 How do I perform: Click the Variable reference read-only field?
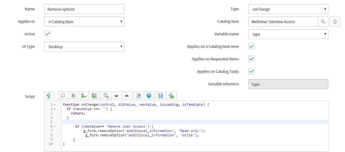click(x=288, y=84)
